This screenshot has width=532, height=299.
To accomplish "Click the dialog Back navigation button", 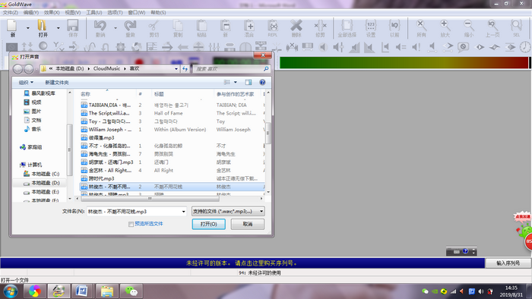I will [x=17, y=69].
